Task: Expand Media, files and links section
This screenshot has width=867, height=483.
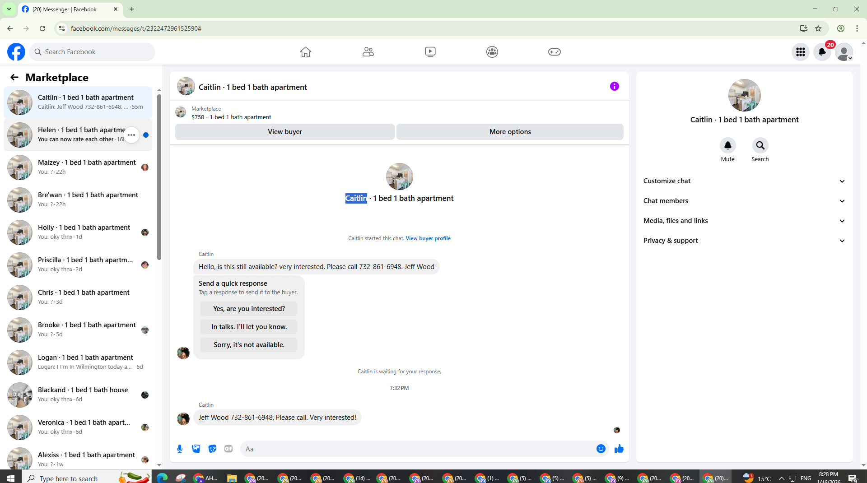Action: click(744, 221)
